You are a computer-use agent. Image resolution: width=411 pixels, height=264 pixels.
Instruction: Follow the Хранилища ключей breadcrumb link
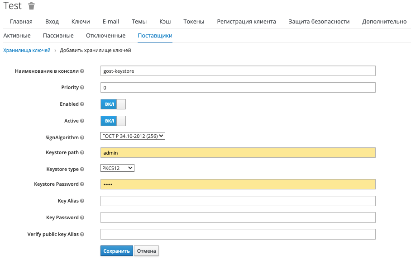pos(27,51)
